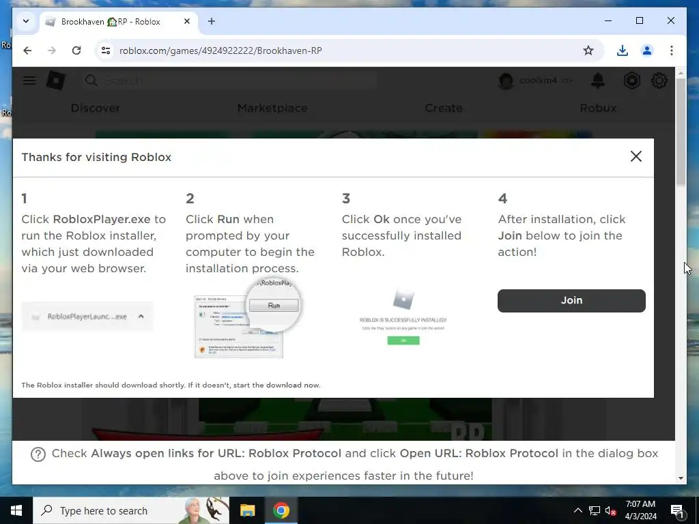This screenshot has height=524, width=699.
Task: Open Chrome three-dot menu
Action: pos(672,50)
